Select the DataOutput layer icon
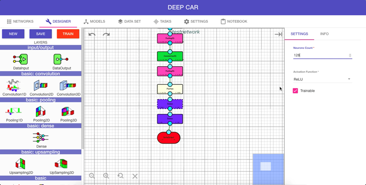The width and height of the screenshot is (366, 185). (x=61, y=59)
